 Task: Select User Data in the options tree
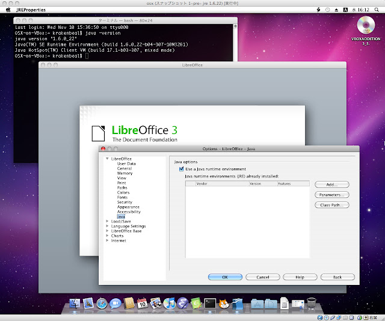[x=126, y=164]
